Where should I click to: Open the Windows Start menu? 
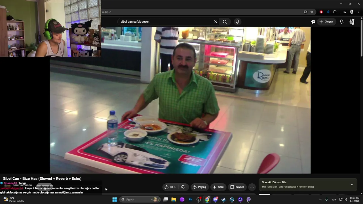[x=115, y=199]
